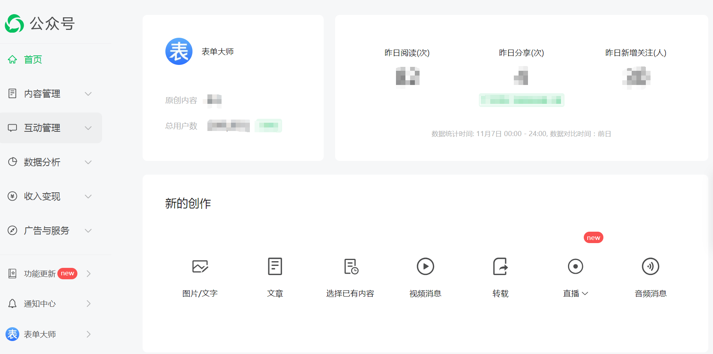Click the 音频消息 sound wave icon
This screenshot has height=354, width=713.
[651, 266]
